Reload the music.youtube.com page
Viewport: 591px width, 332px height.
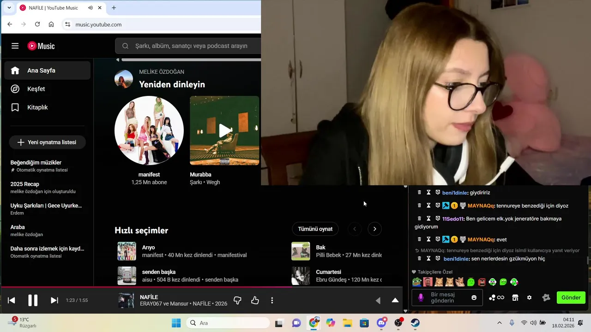coord(37,24)
